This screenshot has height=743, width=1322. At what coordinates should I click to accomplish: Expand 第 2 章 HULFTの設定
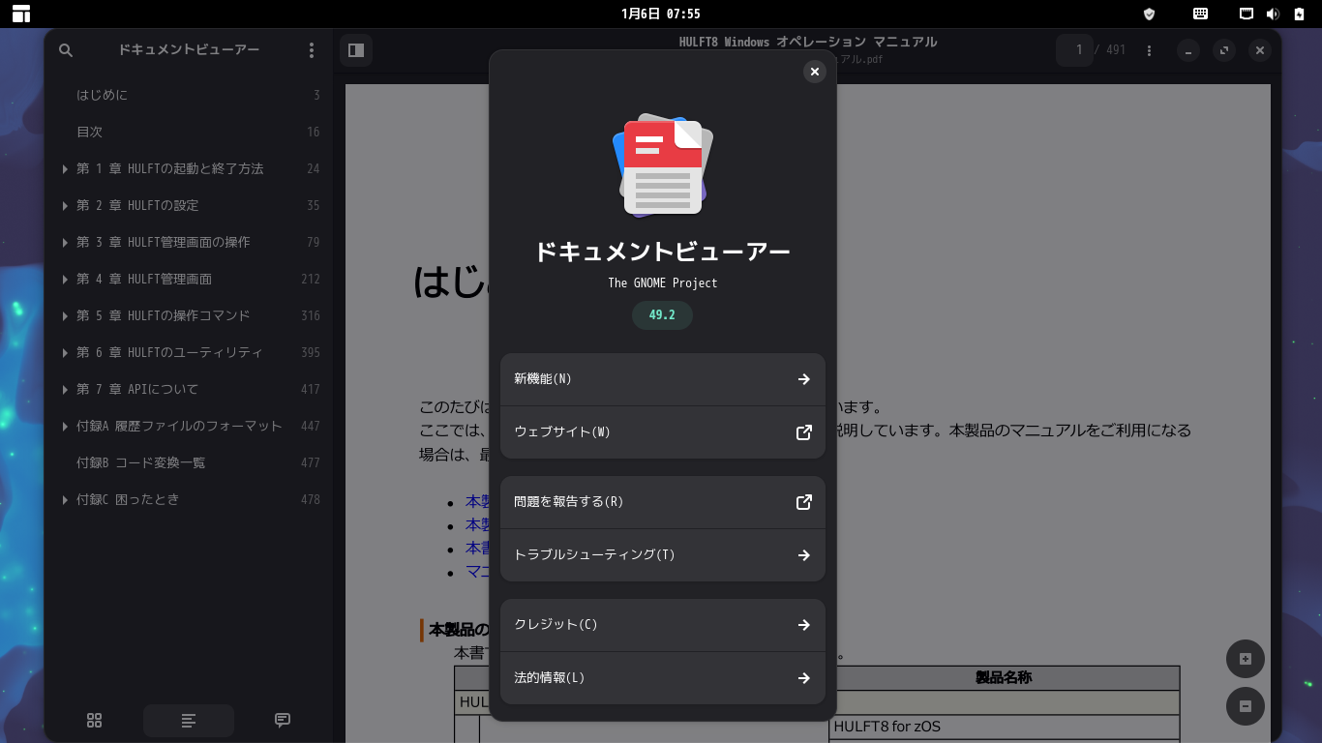[x=65, y=206]
